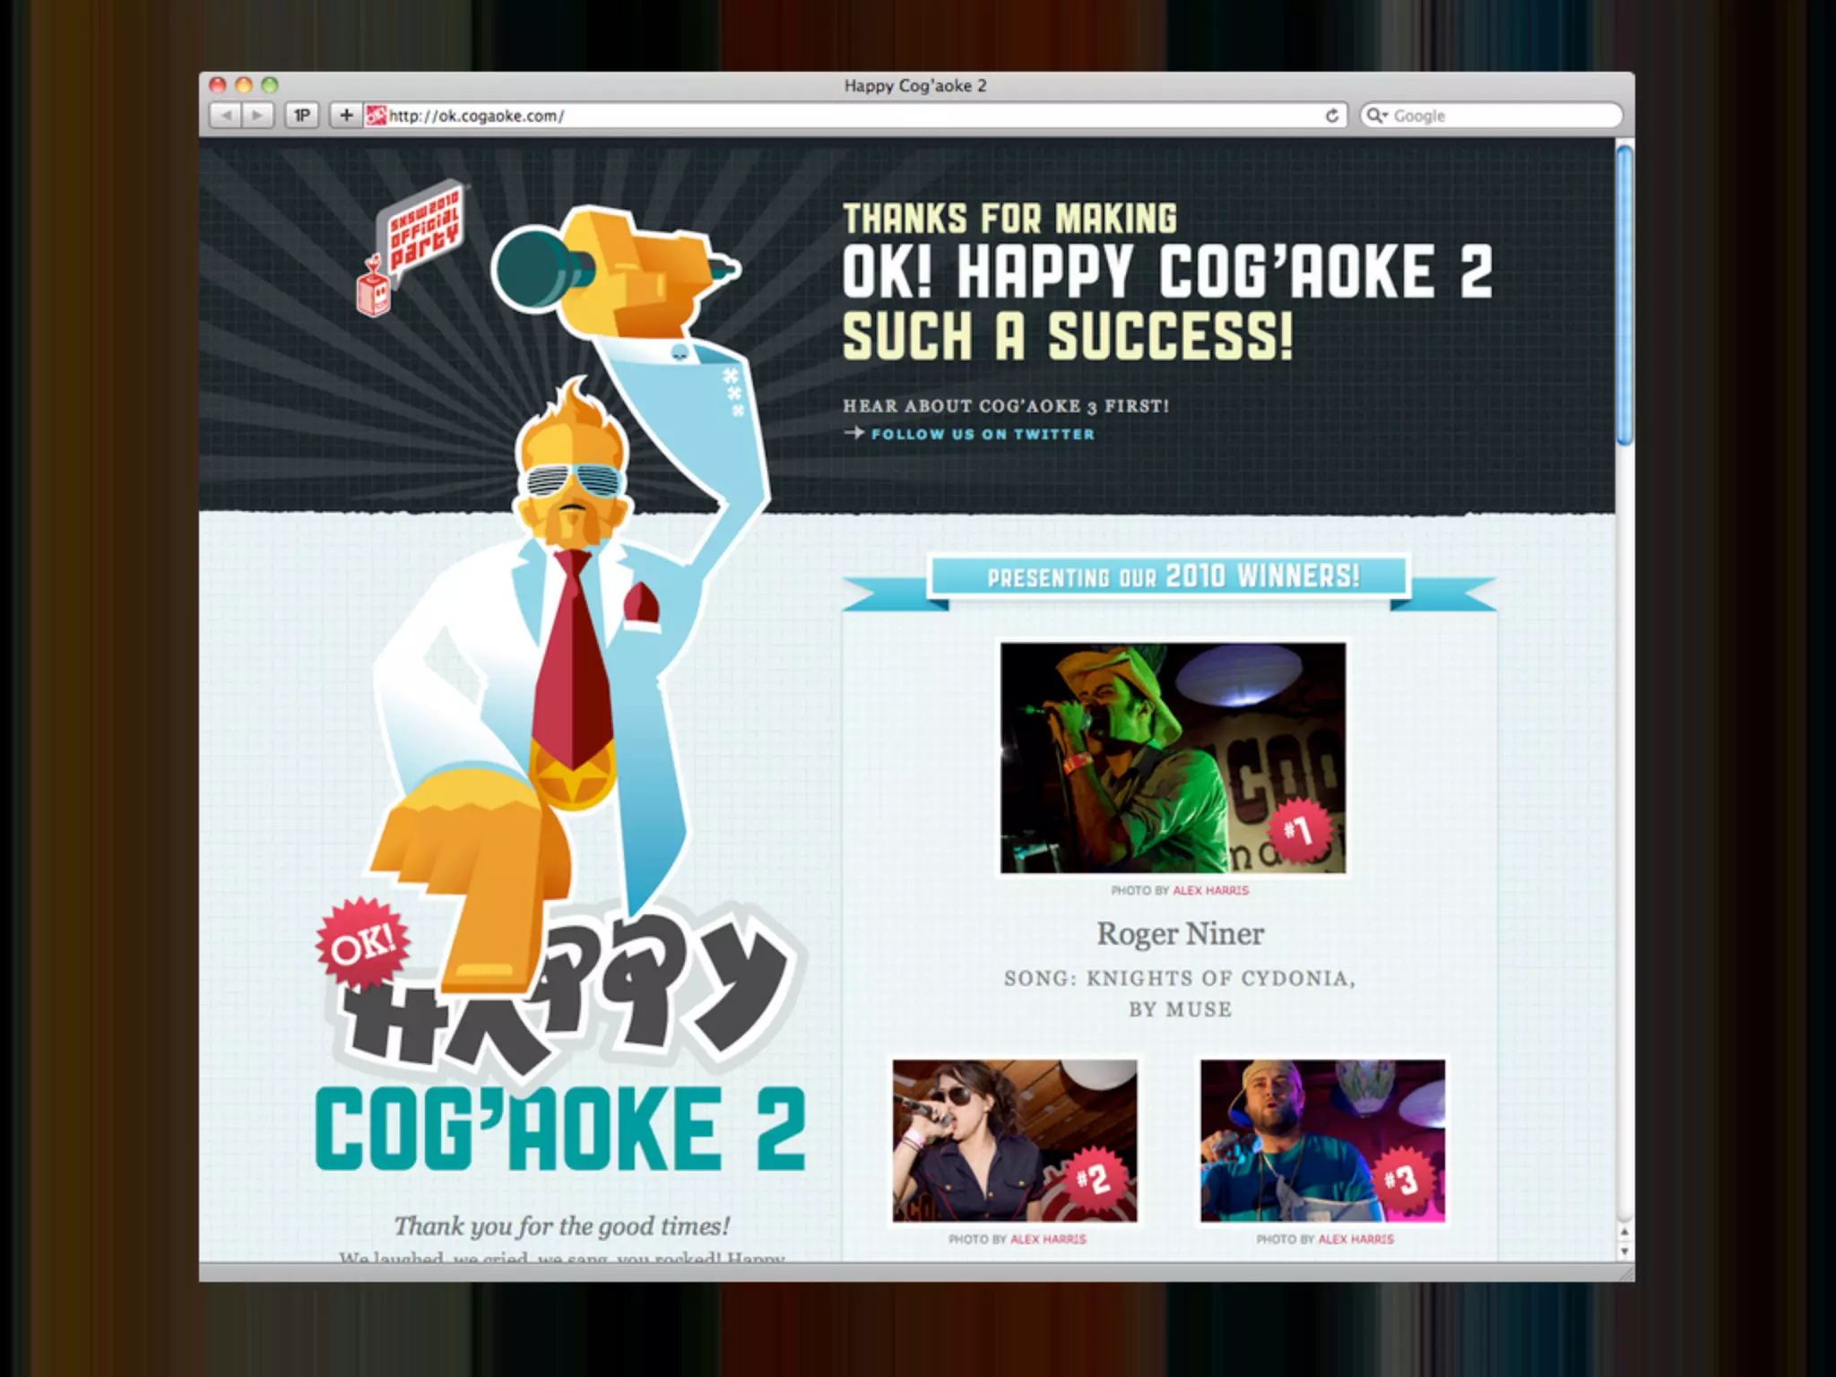Click the browser forward arrow button
1836x1377 pixels.
(258, 116)
